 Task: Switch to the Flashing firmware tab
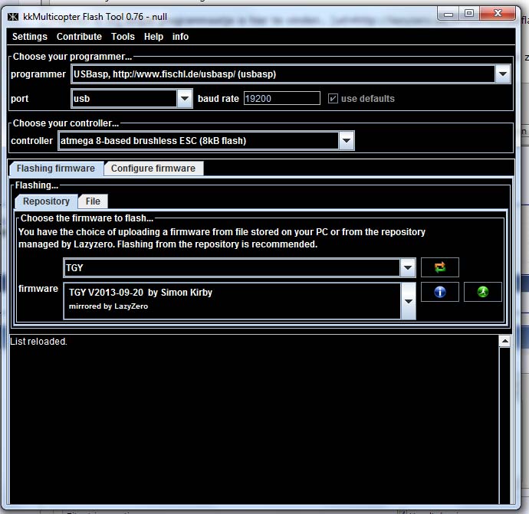click(x=56, y=169)
